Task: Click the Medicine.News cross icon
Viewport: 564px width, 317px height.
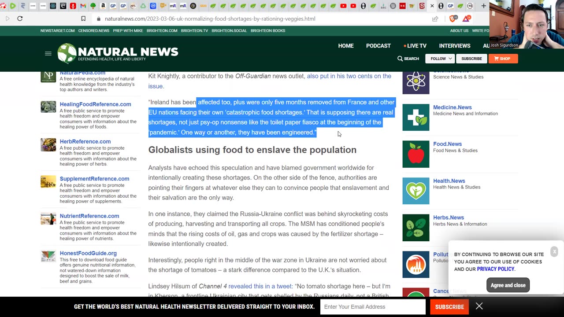Action: pyautogui.click(x=416, y=117)
